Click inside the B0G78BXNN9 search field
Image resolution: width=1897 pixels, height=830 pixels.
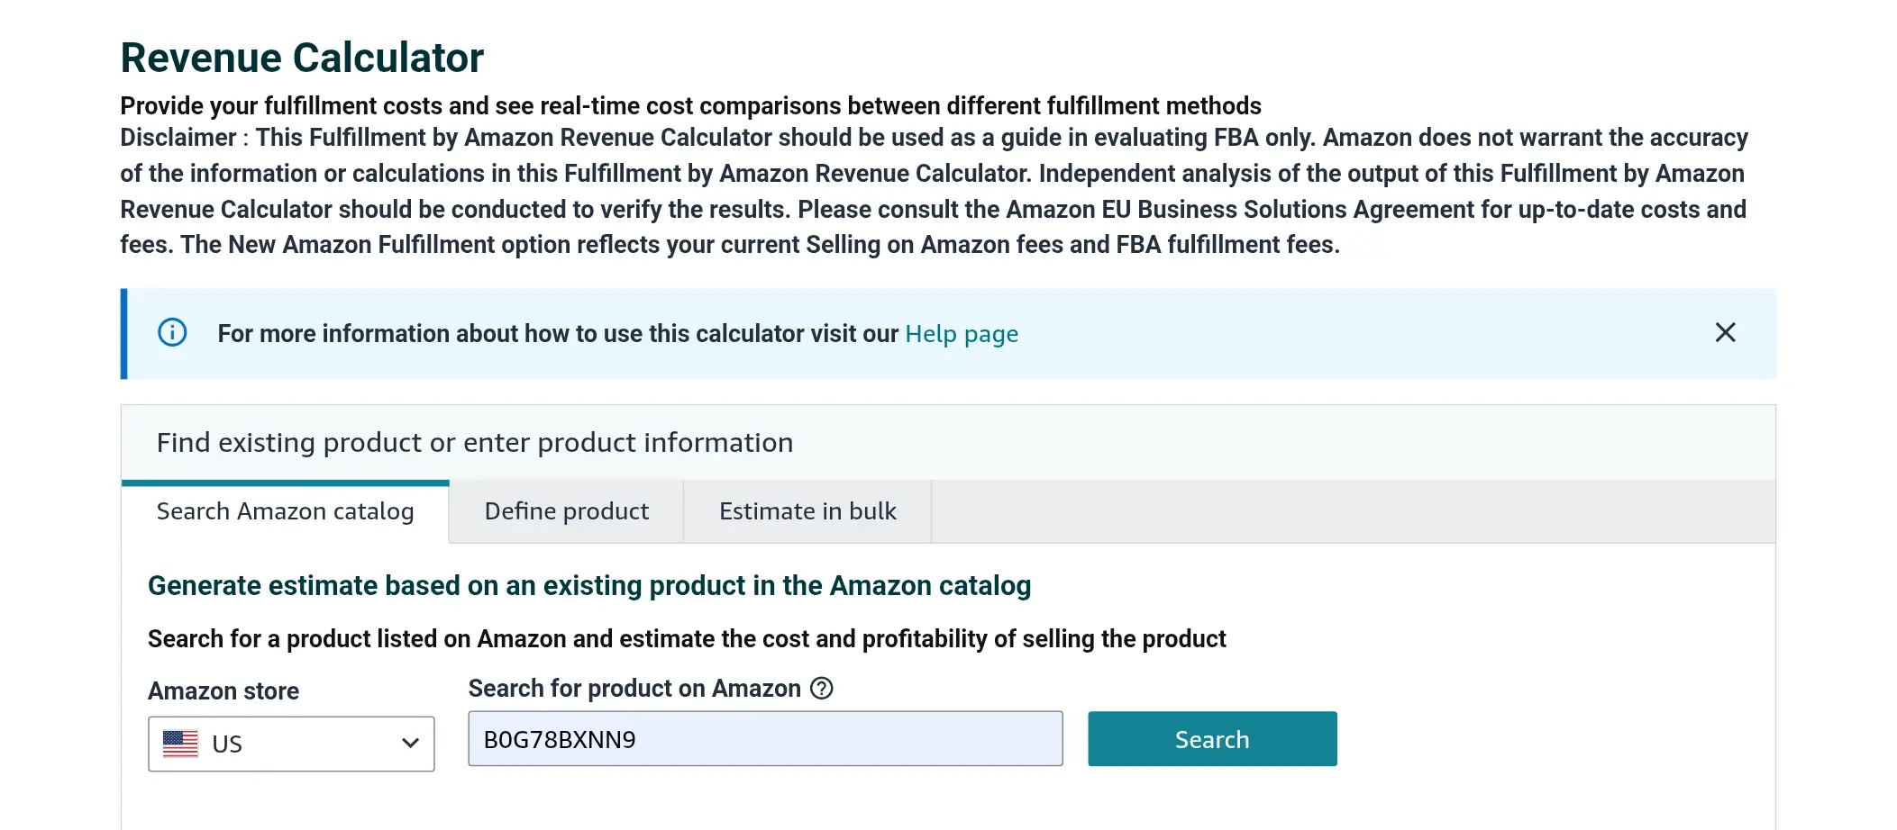tap(765, 739)
